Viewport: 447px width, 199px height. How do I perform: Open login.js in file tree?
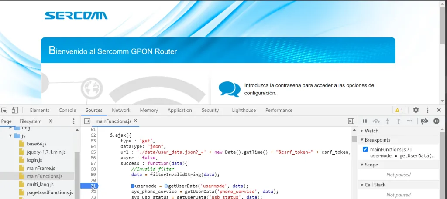[x=34, y=160]
